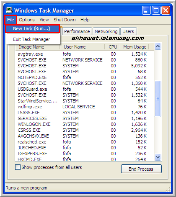Open the Help menu
This screenshot has height=197, width=176.
(x=85, y=20)
